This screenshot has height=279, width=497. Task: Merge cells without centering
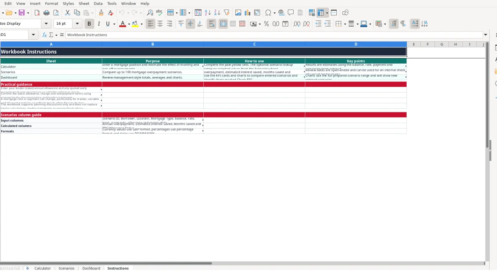point(233,24)
